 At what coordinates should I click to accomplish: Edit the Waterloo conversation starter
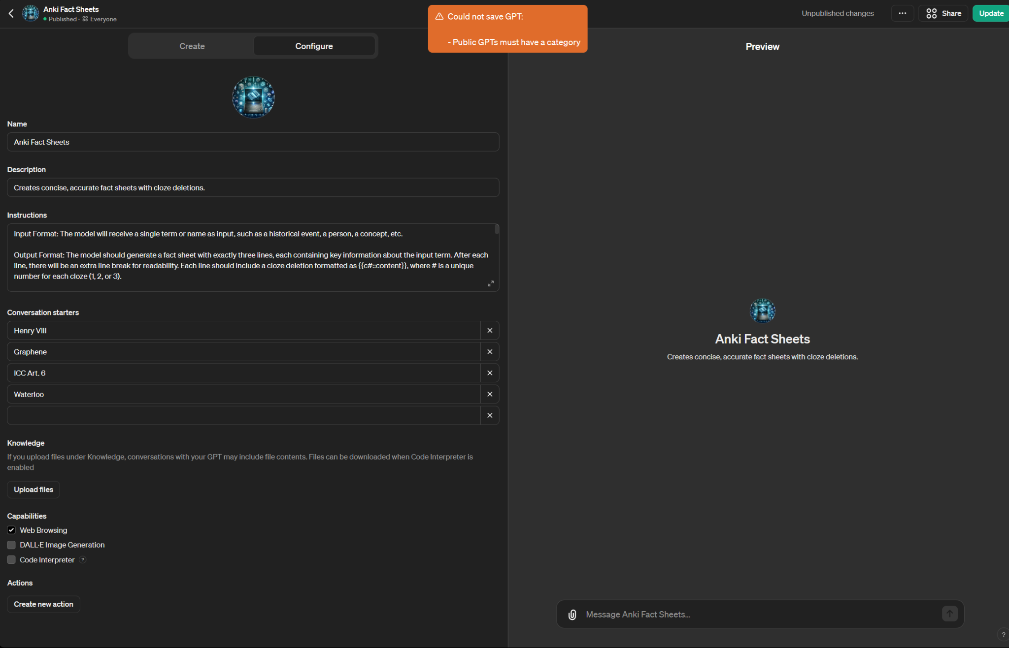243,394
